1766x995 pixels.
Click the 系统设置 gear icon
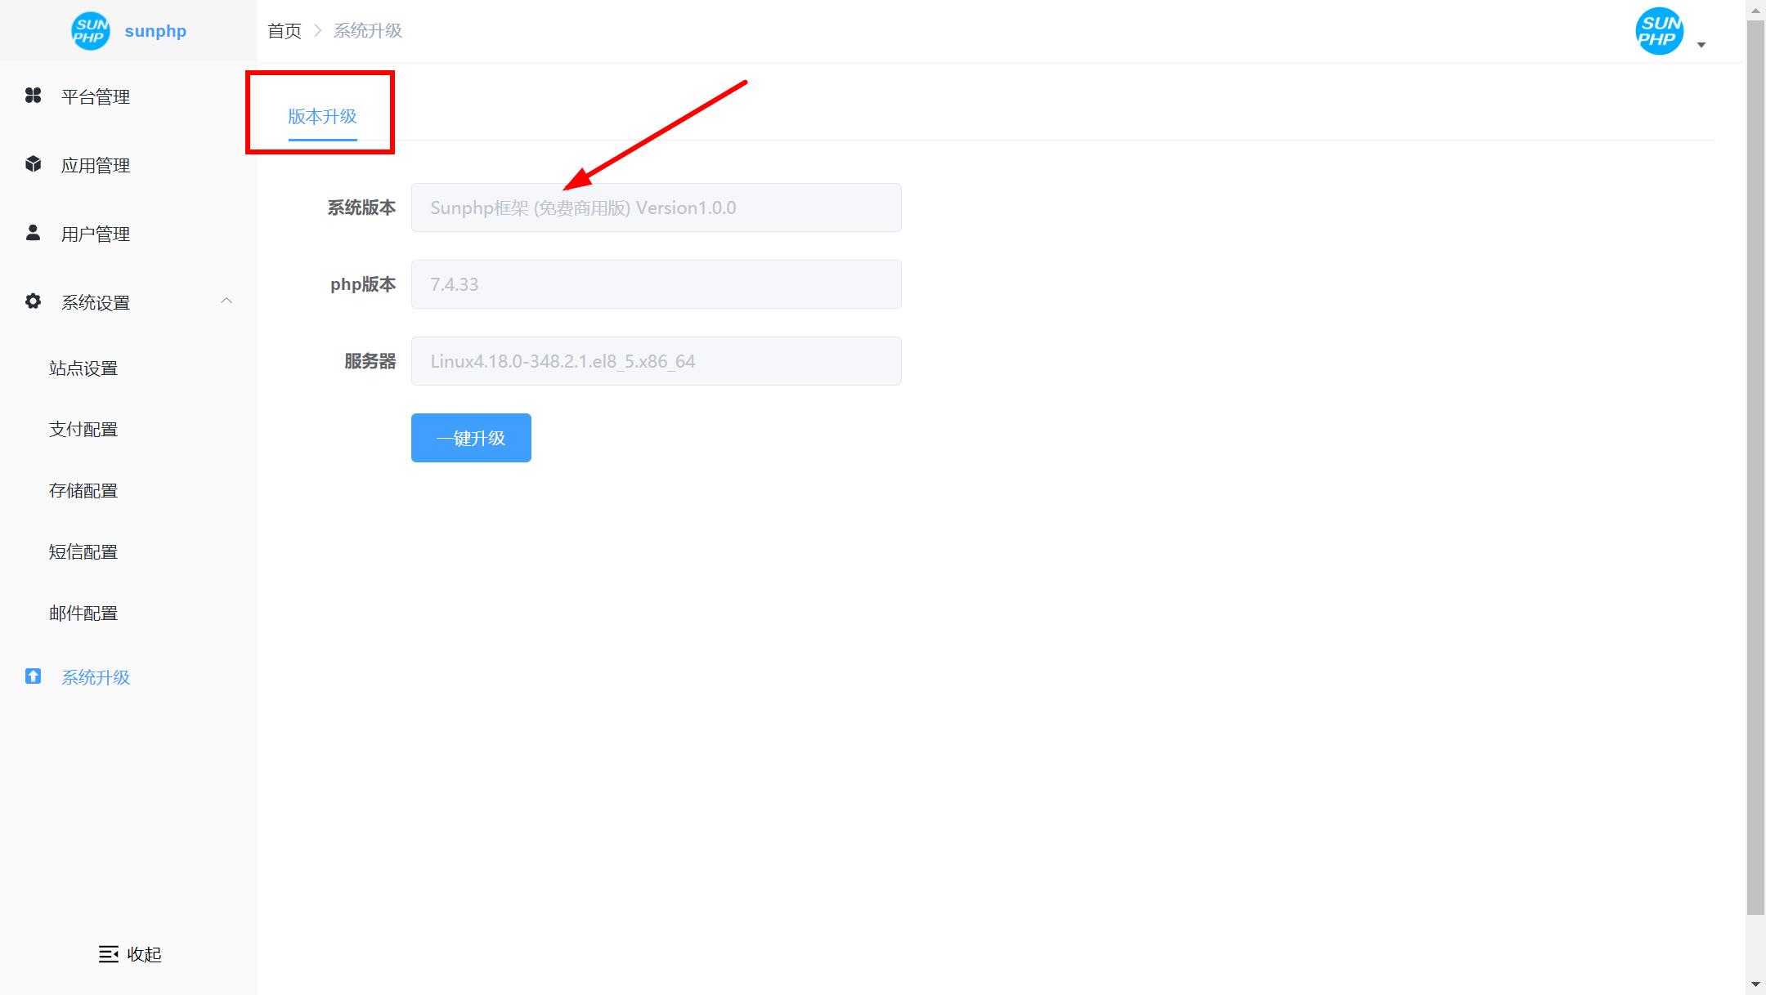coord(33,301)
